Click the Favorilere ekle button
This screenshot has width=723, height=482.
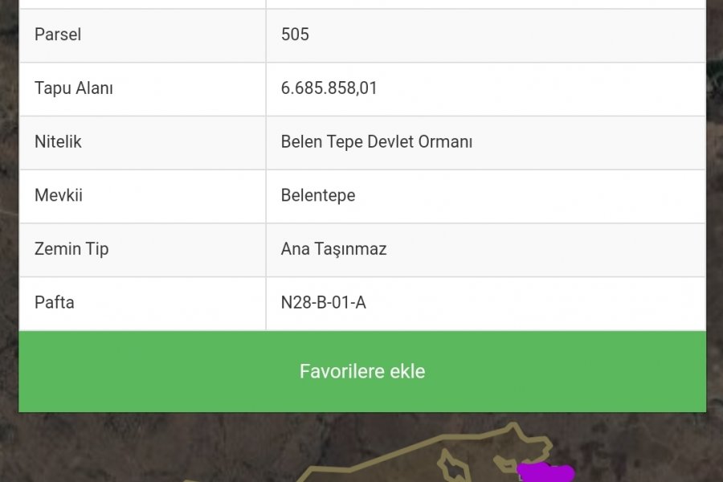pos(362,371)
